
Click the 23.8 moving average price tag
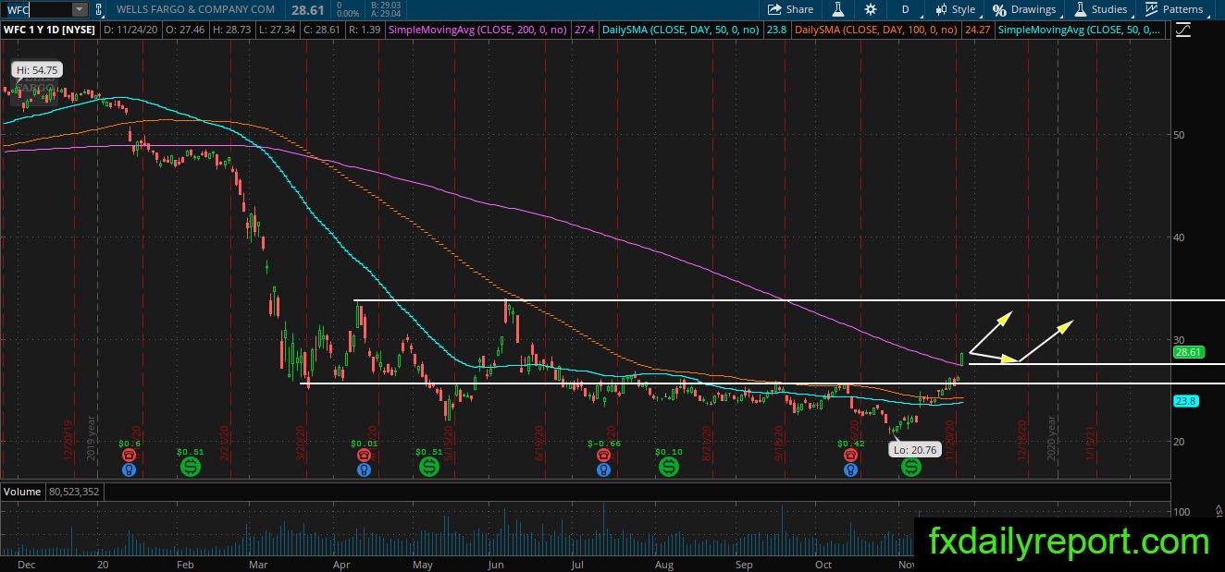[x=1186, y=401]
